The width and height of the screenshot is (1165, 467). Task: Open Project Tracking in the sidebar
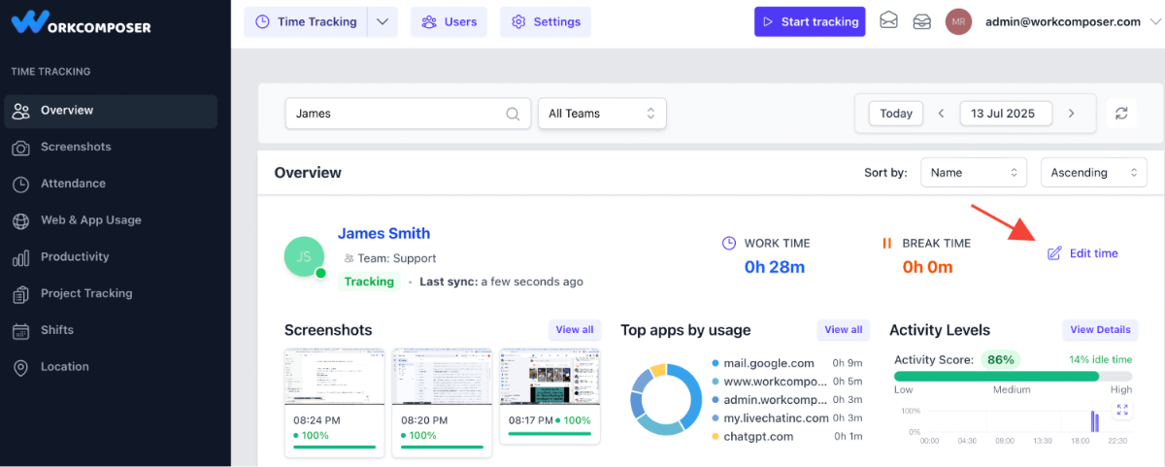pyautogui.click(x=86, y=293)
